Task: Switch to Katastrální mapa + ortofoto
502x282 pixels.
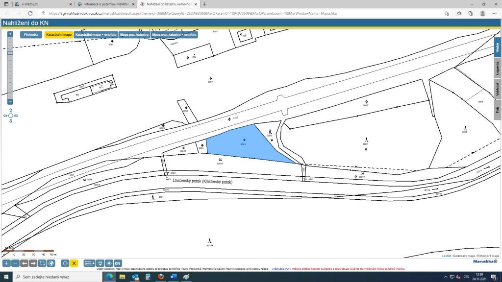Action: (96, 35)
